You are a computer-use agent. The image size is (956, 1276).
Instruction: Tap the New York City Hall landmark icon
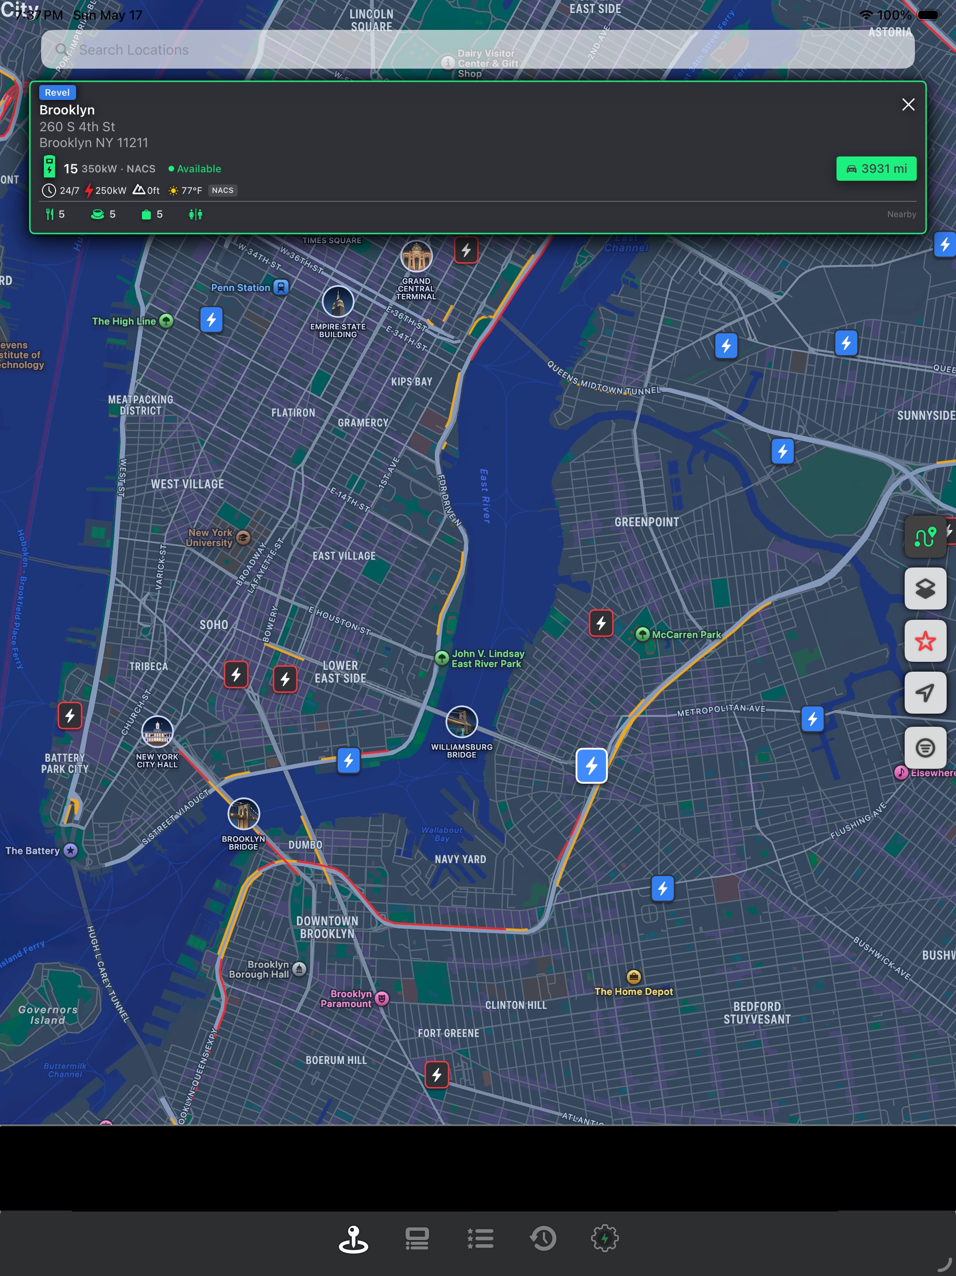click(157, 731)
